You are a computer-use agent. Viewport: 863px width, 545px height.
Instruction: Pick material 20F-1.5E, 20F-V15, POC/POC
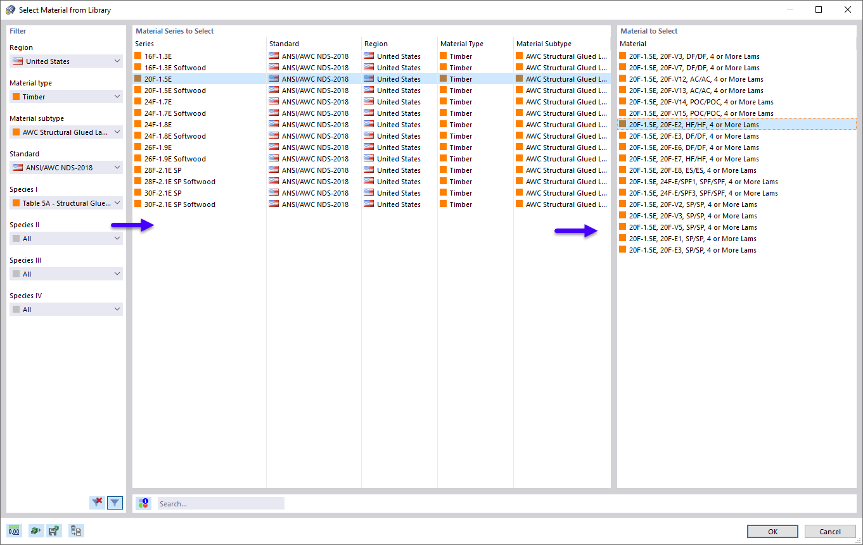coord(737,113)
